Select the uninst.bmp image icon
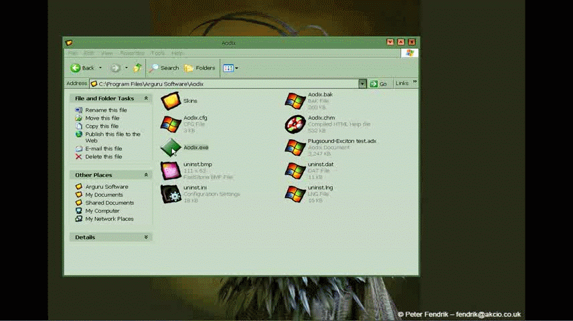The width and height of the screenshot is (573, 321). (x=171, y=171)
